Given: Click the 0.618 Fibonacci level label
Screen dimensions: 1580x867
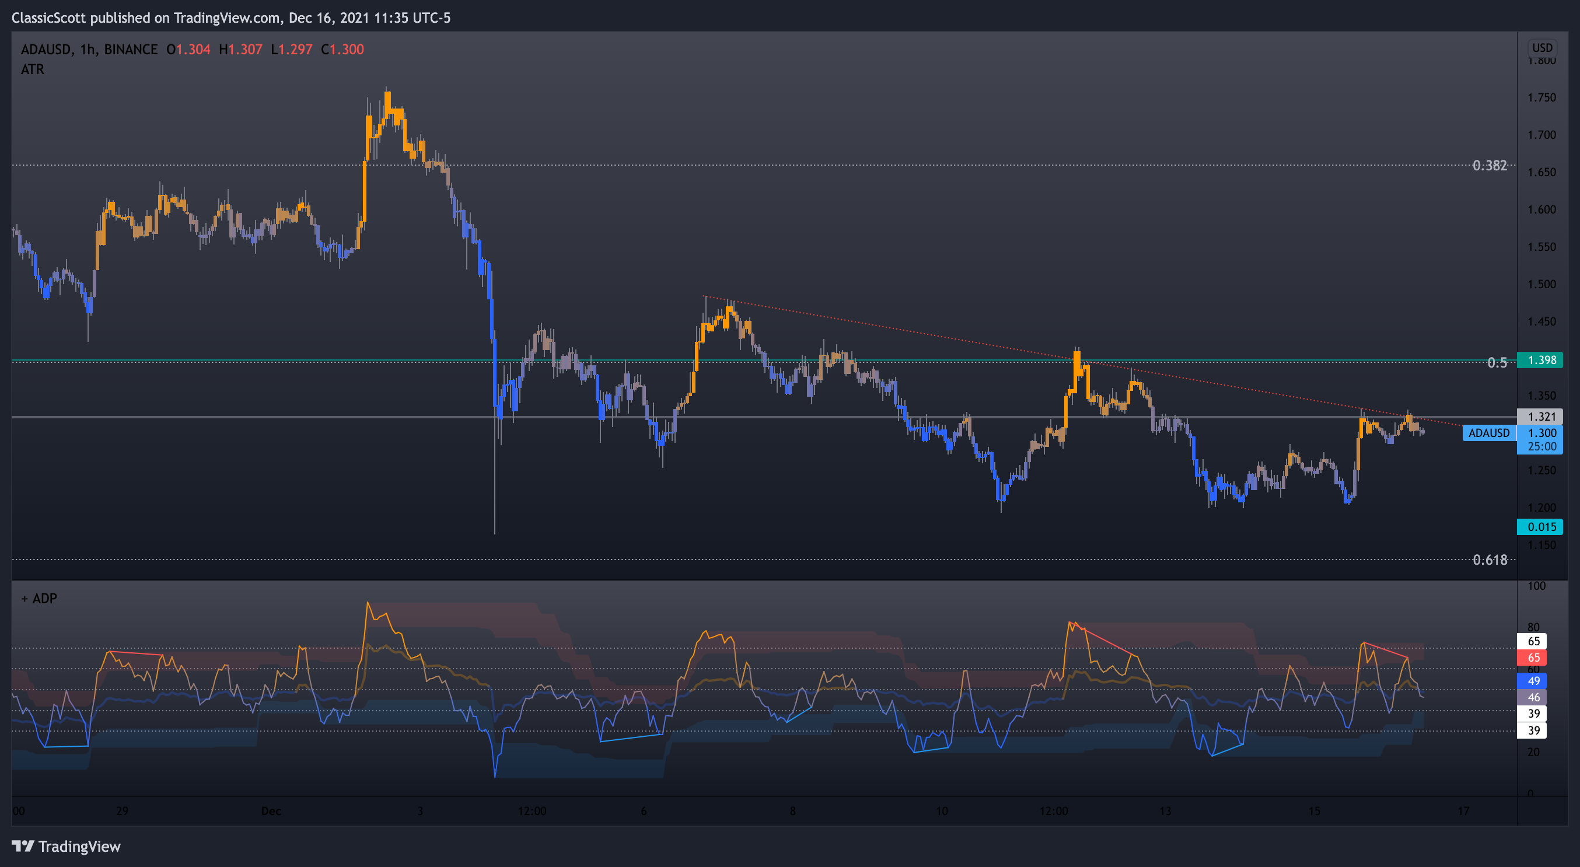Looking at the screenshot, I should (x=1490, y=560).
